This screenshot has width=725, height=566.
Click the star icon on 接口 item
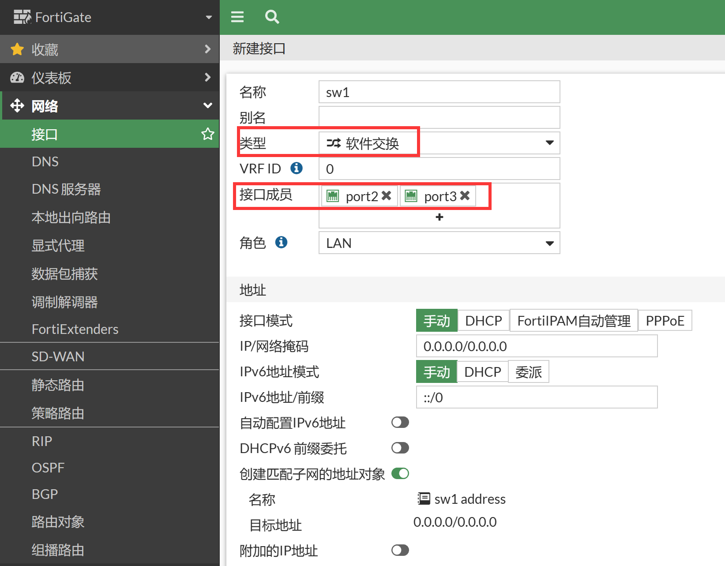point(207,134)
